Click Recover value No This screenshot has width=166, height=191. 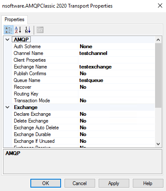pyautogui.click(x=116, y=87)
